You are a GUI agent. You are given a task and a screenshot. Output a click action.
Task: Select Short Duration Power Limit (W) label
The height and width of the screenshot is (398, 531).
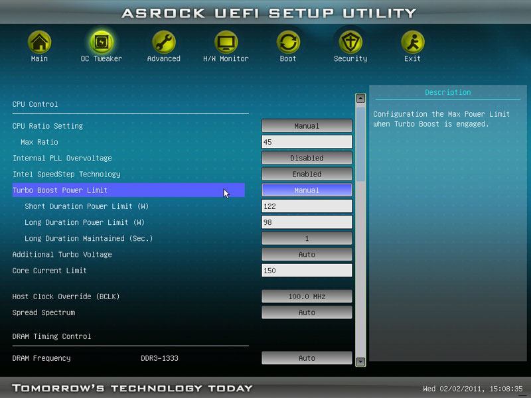87,206
